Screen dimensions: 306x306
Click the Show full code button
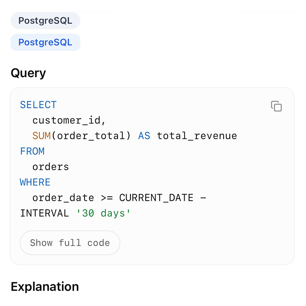pos(70,243)
